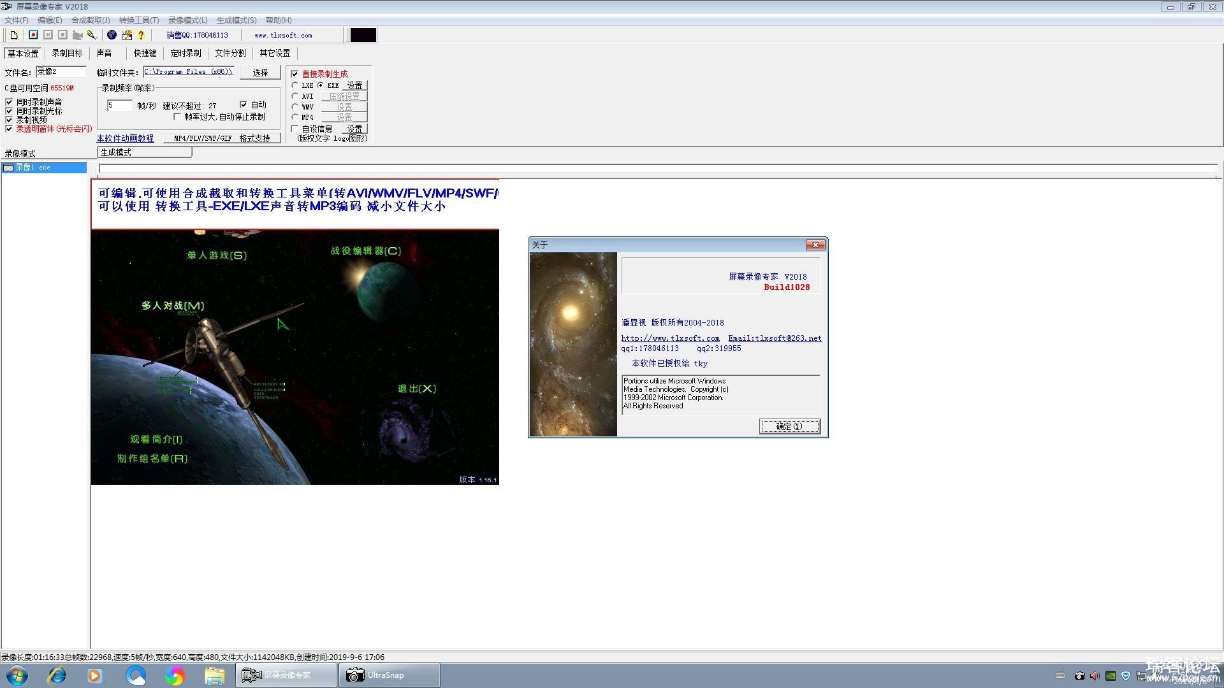Toggle the 直接录制生成 checkbox
Image resolution: width=1224 pixels, height=688 pixels.
295,74
